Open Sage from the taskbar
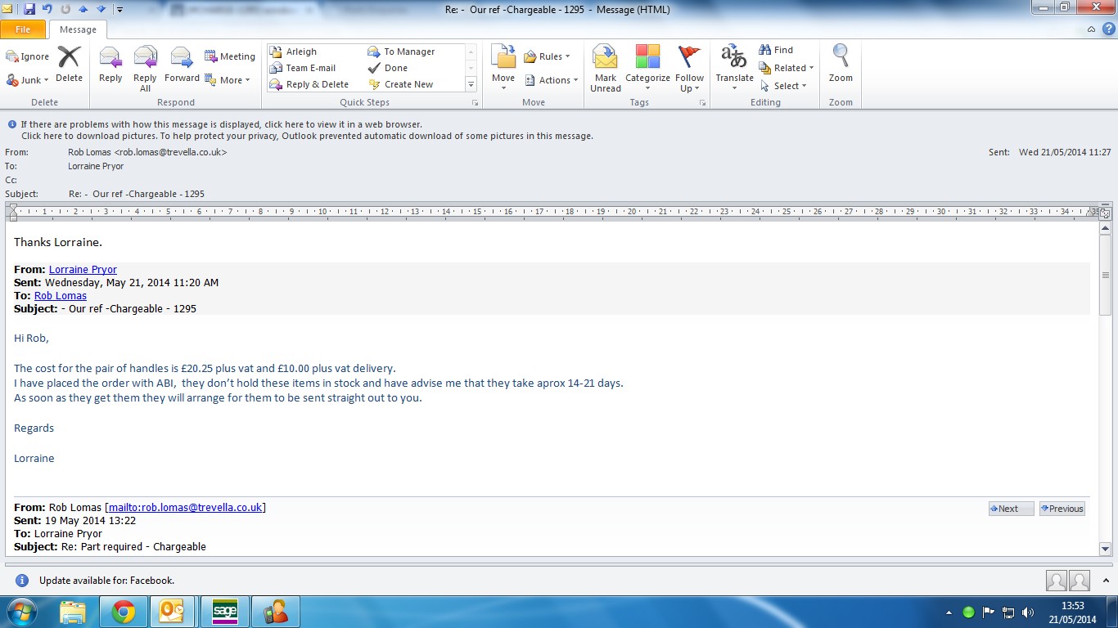The image size is (1118, 628). 224,612
